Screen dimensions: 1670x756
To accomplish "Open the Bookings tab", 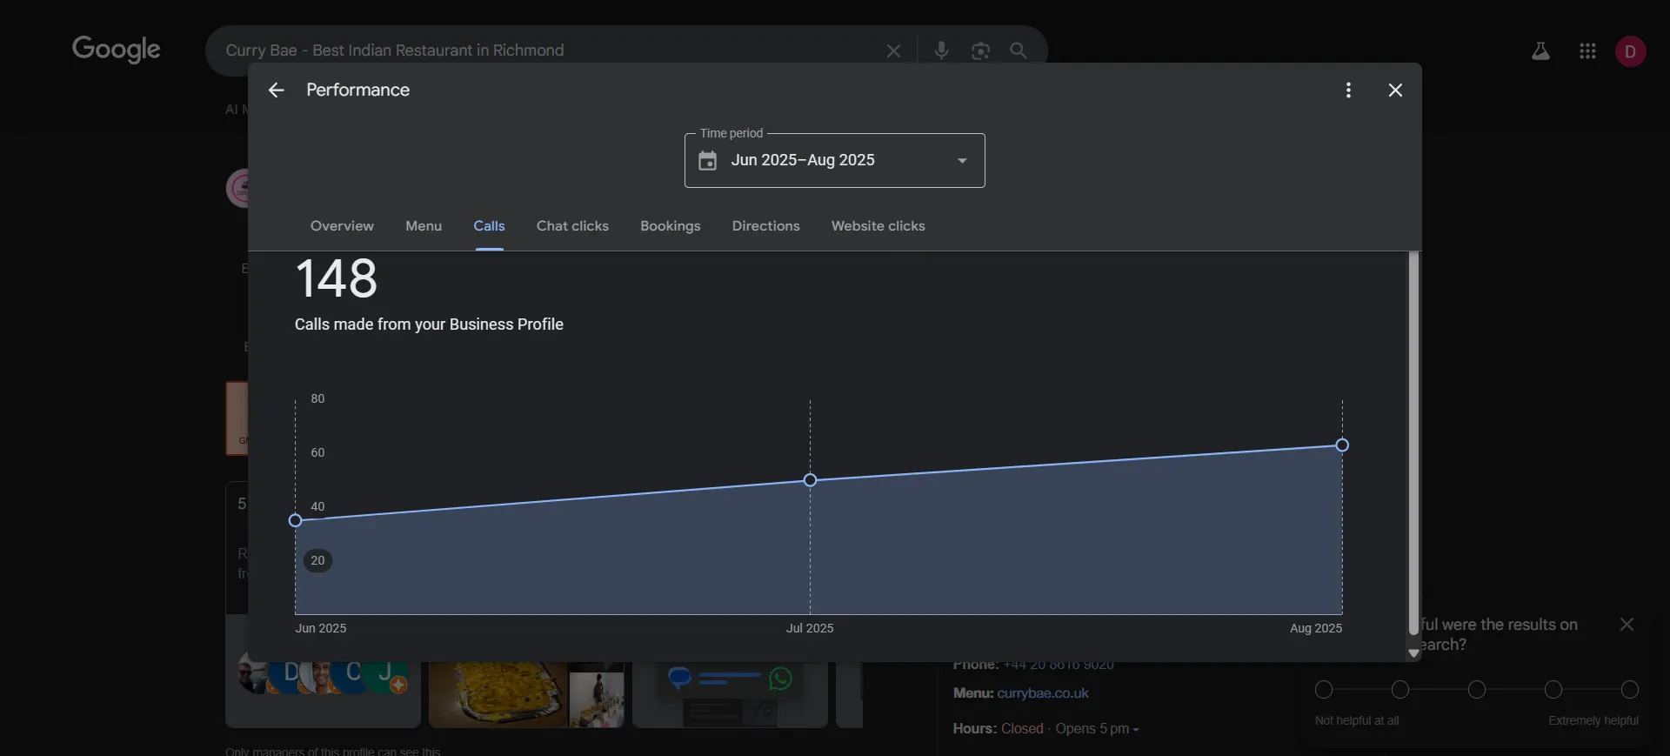I will click(x=670, y=226).
